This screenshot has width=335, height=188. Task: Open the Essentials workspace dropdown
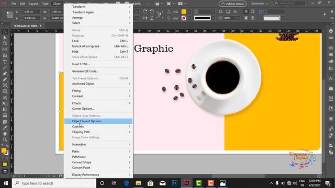(x=260, y=4)
